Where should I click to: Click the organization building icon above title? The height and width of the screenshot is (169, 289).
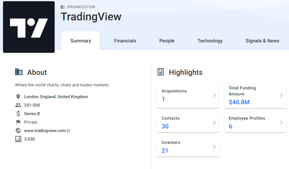coord(63,7)
